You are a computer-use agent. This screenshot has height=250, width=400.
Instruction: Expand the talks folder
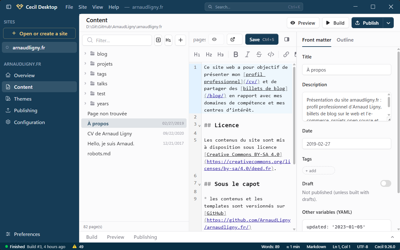85,83
